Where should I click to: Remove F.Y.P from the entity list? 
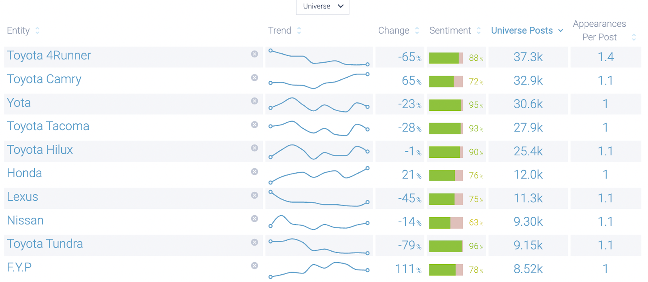pyautogui.click(x=254, y=266)
